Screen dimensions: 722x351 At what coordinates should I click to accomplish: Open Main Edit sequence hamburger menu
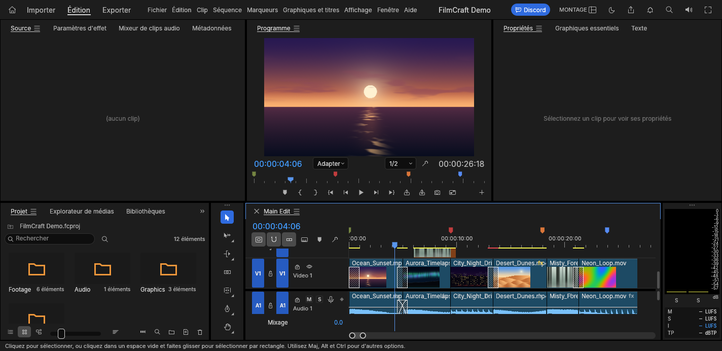(297, 212)
